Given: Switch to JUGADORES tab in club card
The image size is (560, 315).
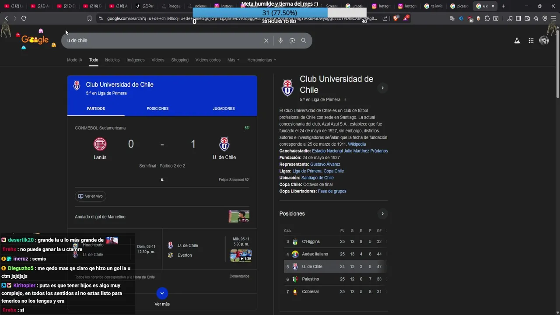Looking at the screenshot, I should tap(224, 108).
